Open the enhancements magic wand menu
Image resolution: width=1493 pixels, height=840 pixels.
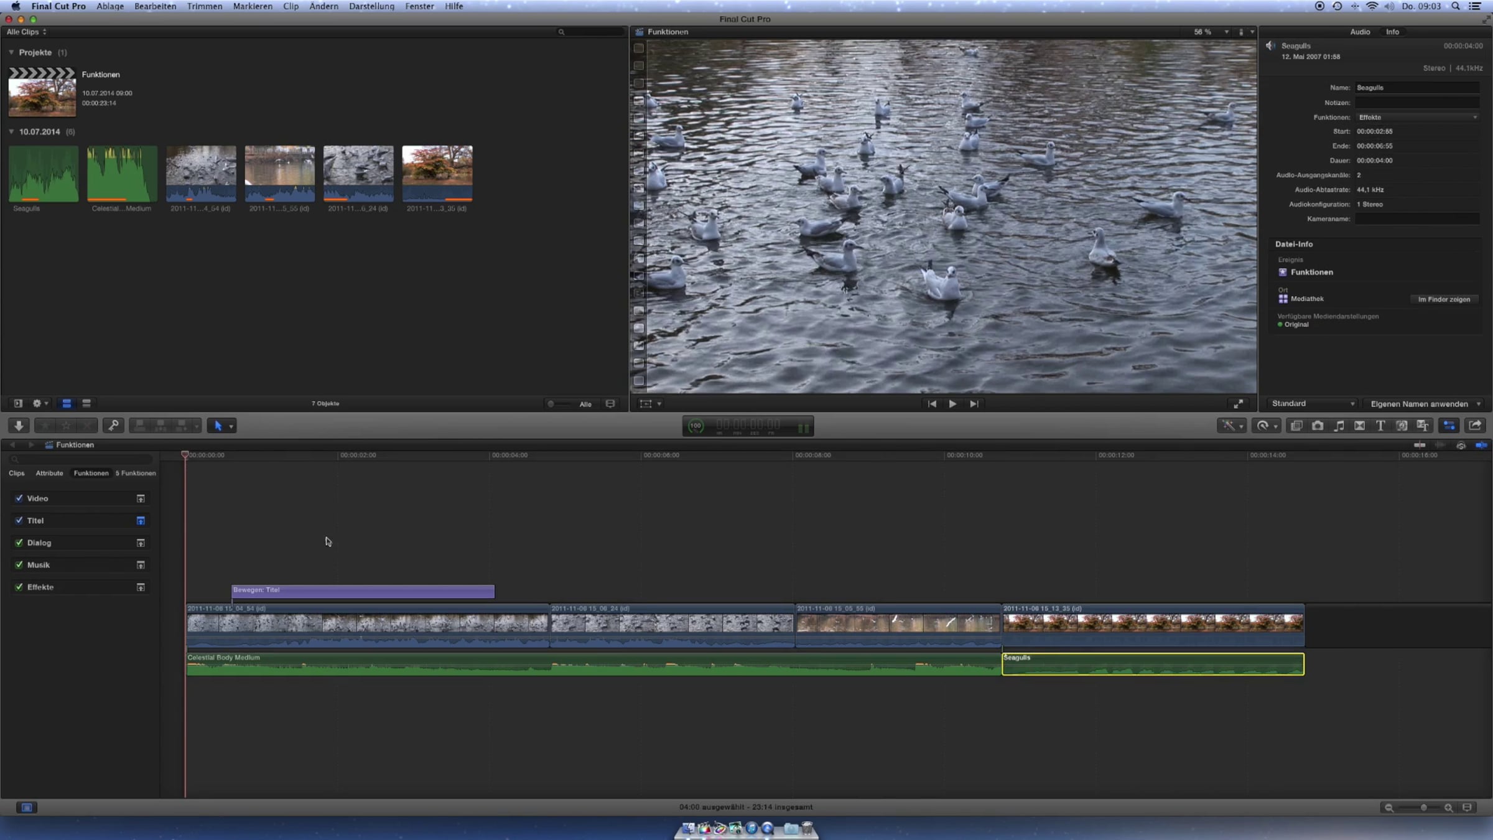(1231, 426)
